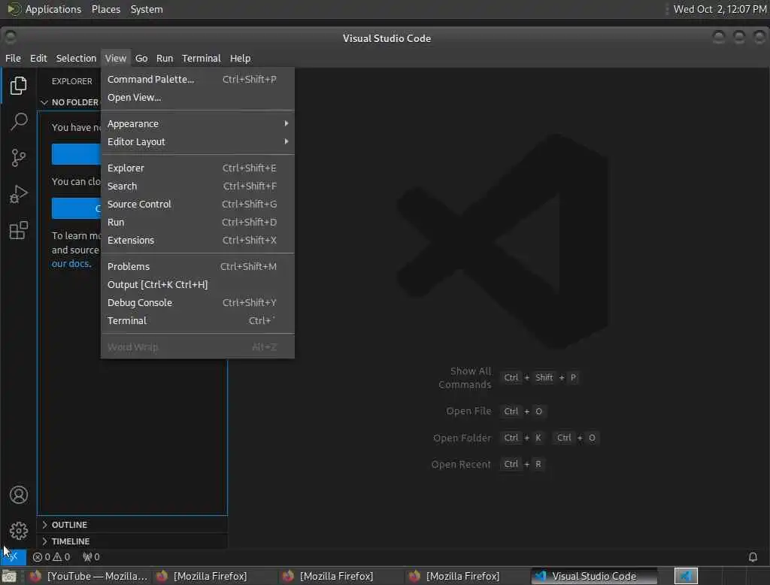Image resolution: width=770 pixels, height=585 pixels.
Task: Click the blue button under 'You have n...'
Action: 76,154
